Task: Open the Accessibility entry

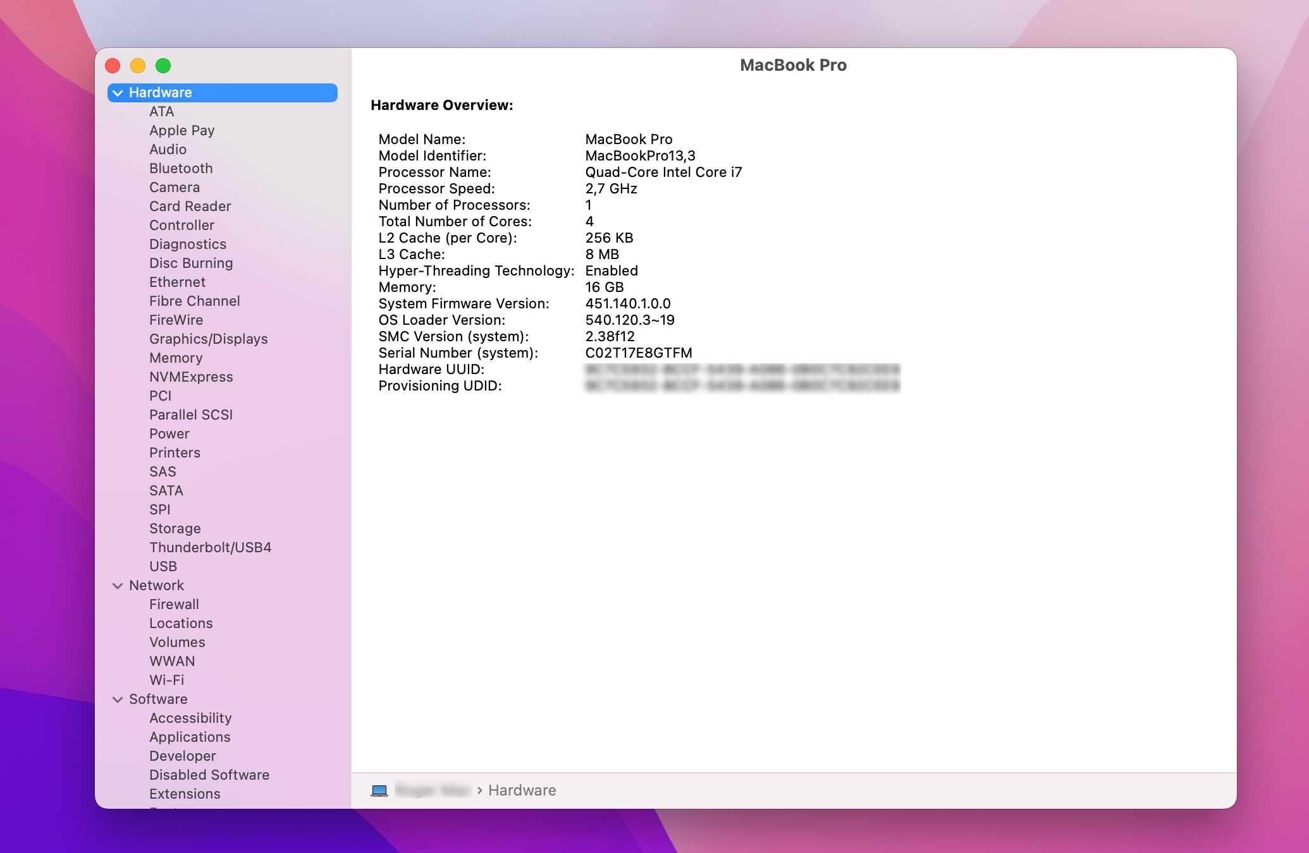Action: pyautogui.click(x=190, y=718)
